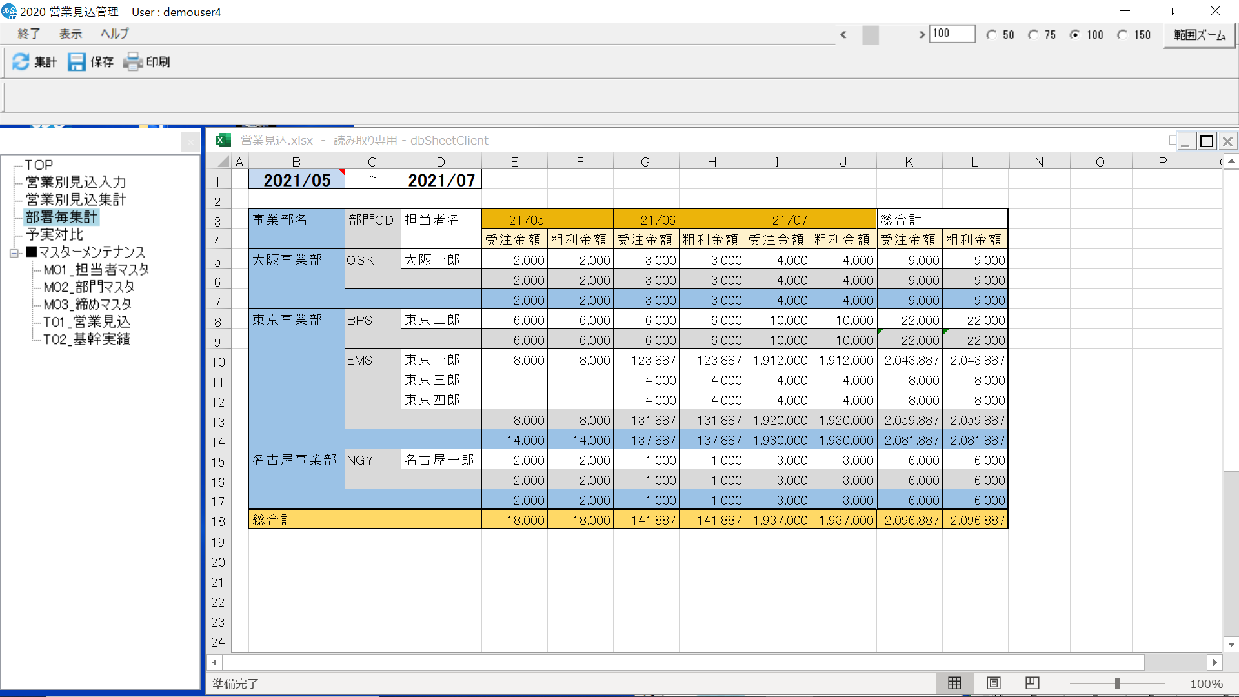
Task: Select the 150 zoom radio button
Action: click(1123, 35)
